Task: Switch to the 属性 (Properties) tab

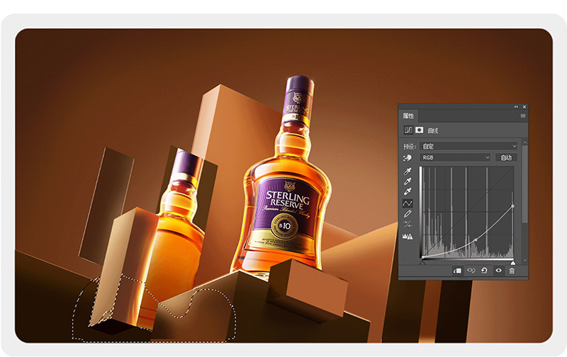Action: [408, 115]
